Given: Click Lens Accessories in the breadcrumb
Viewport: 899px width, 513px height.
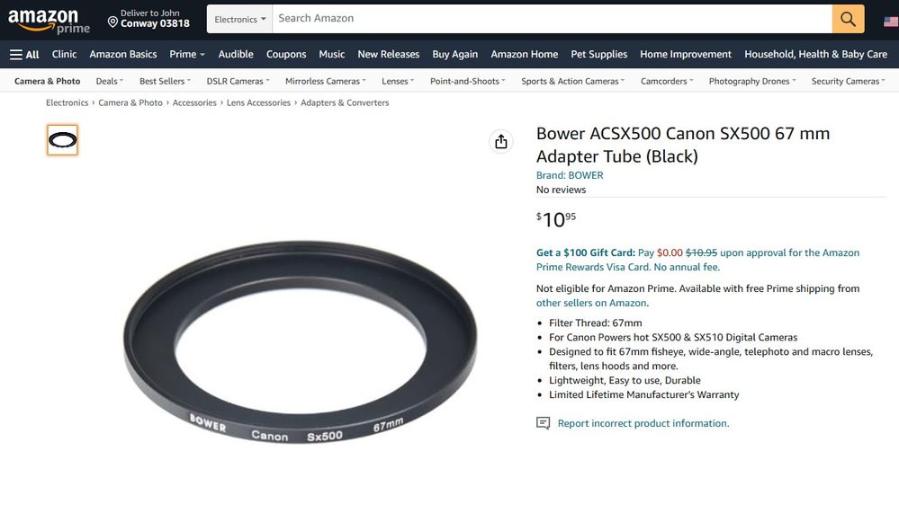Looking at the screenshot, I should (x=258, y=103).
